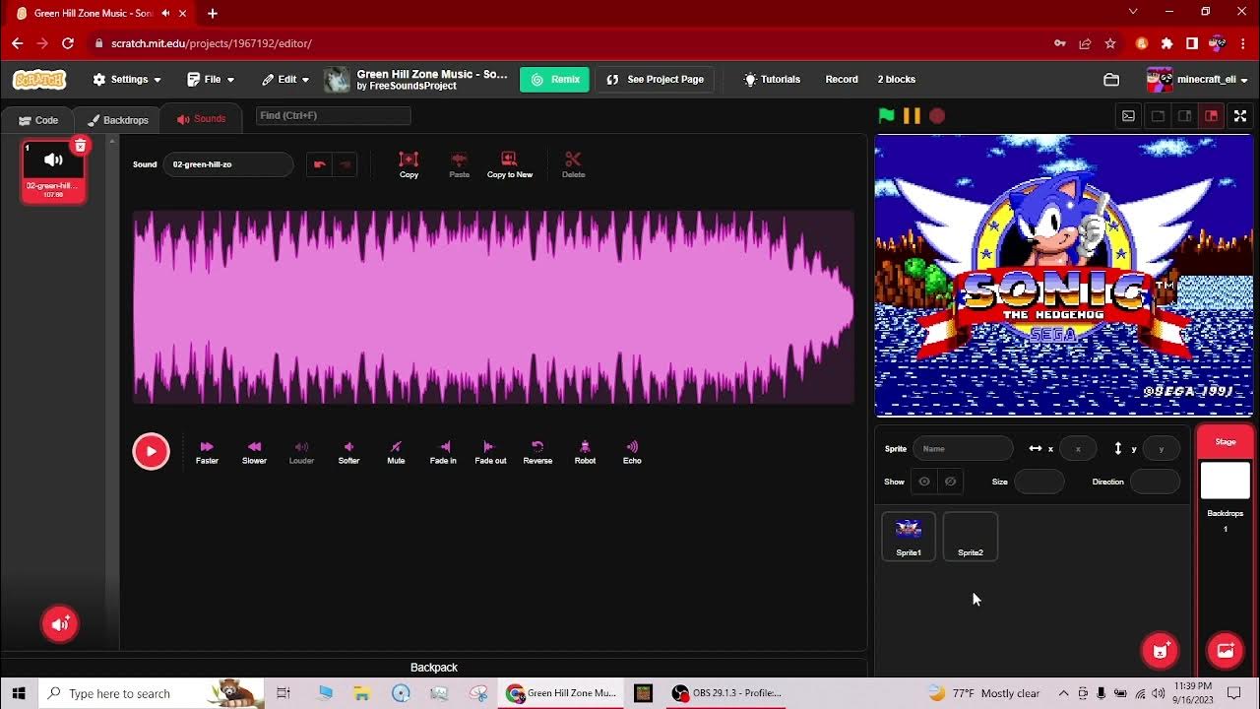Open OBS from the Windows taskbar
Screen dimensions: 1260x709
(728, 693)
